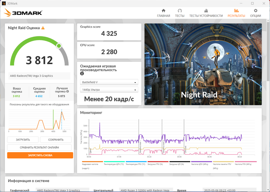Open the ТЕСТЫ УСТОЙЧИВОСТИ tab
Screen dimensions: 270x192
(x=206, y=16)
